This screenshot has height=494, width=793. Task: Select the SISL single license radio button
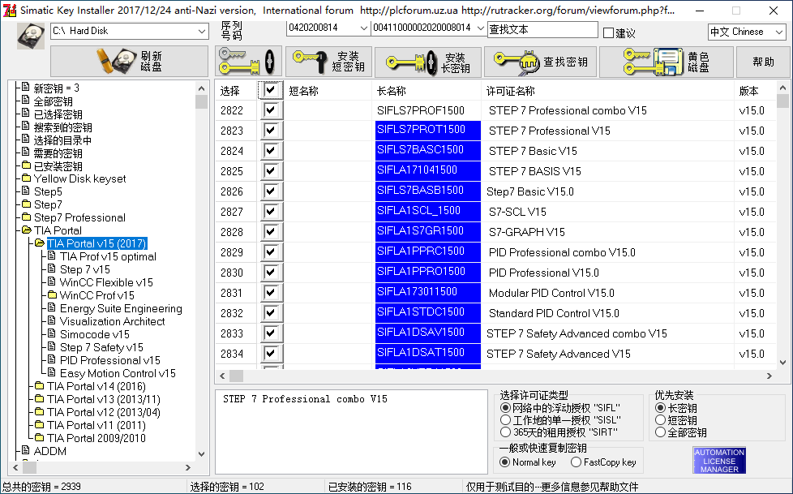504,419
